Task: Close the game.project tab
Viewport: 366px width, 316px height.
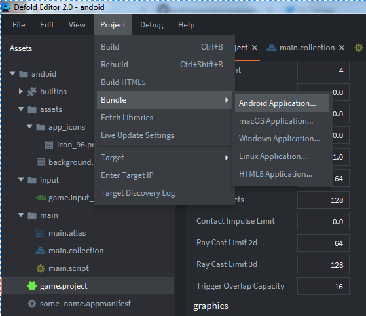Action: 255,48
